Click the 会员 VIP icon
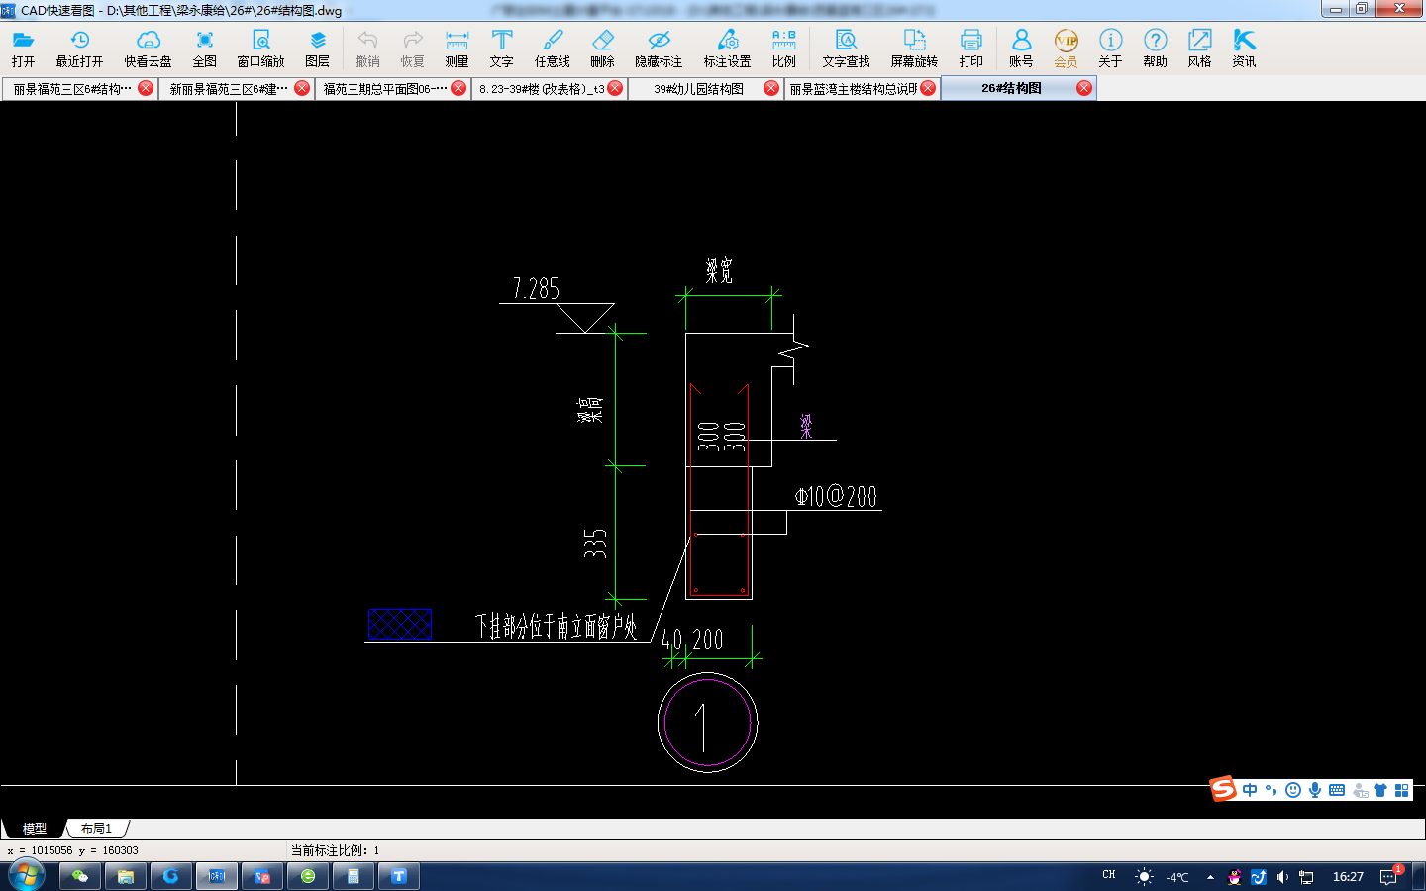The height and width of the screenshot is (891, 1426). pos(1066,48)
